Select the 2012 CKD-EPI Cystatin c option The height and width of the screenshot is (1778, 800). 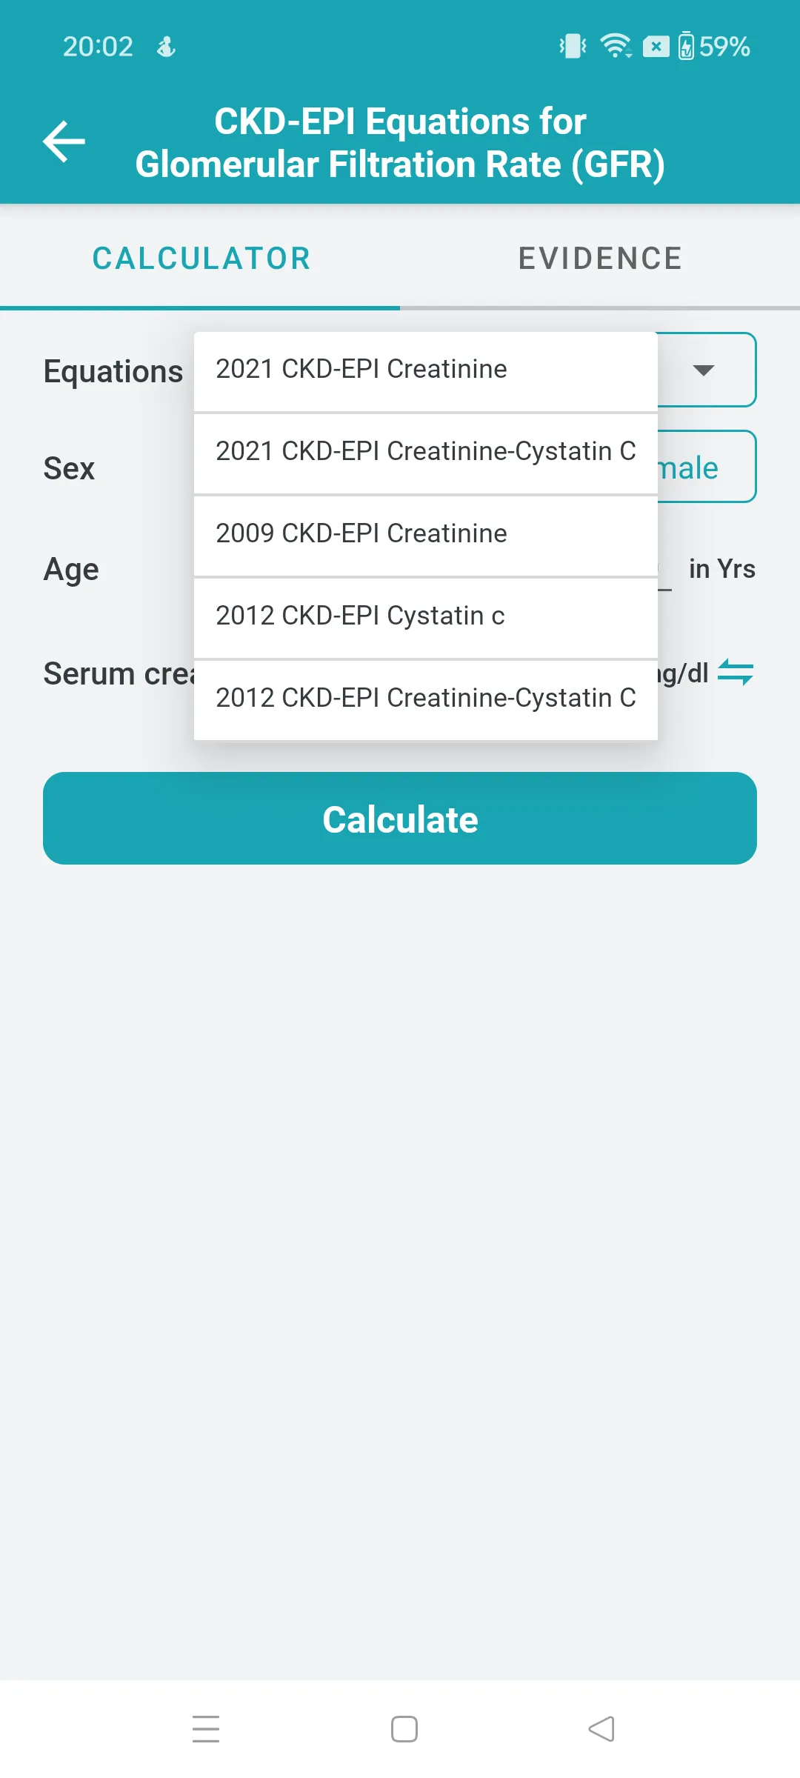pos(424,616)
